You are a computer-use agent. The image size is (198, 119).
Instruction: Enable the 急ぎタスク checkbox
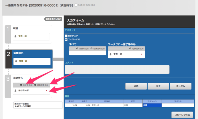[x=66, y=36]
